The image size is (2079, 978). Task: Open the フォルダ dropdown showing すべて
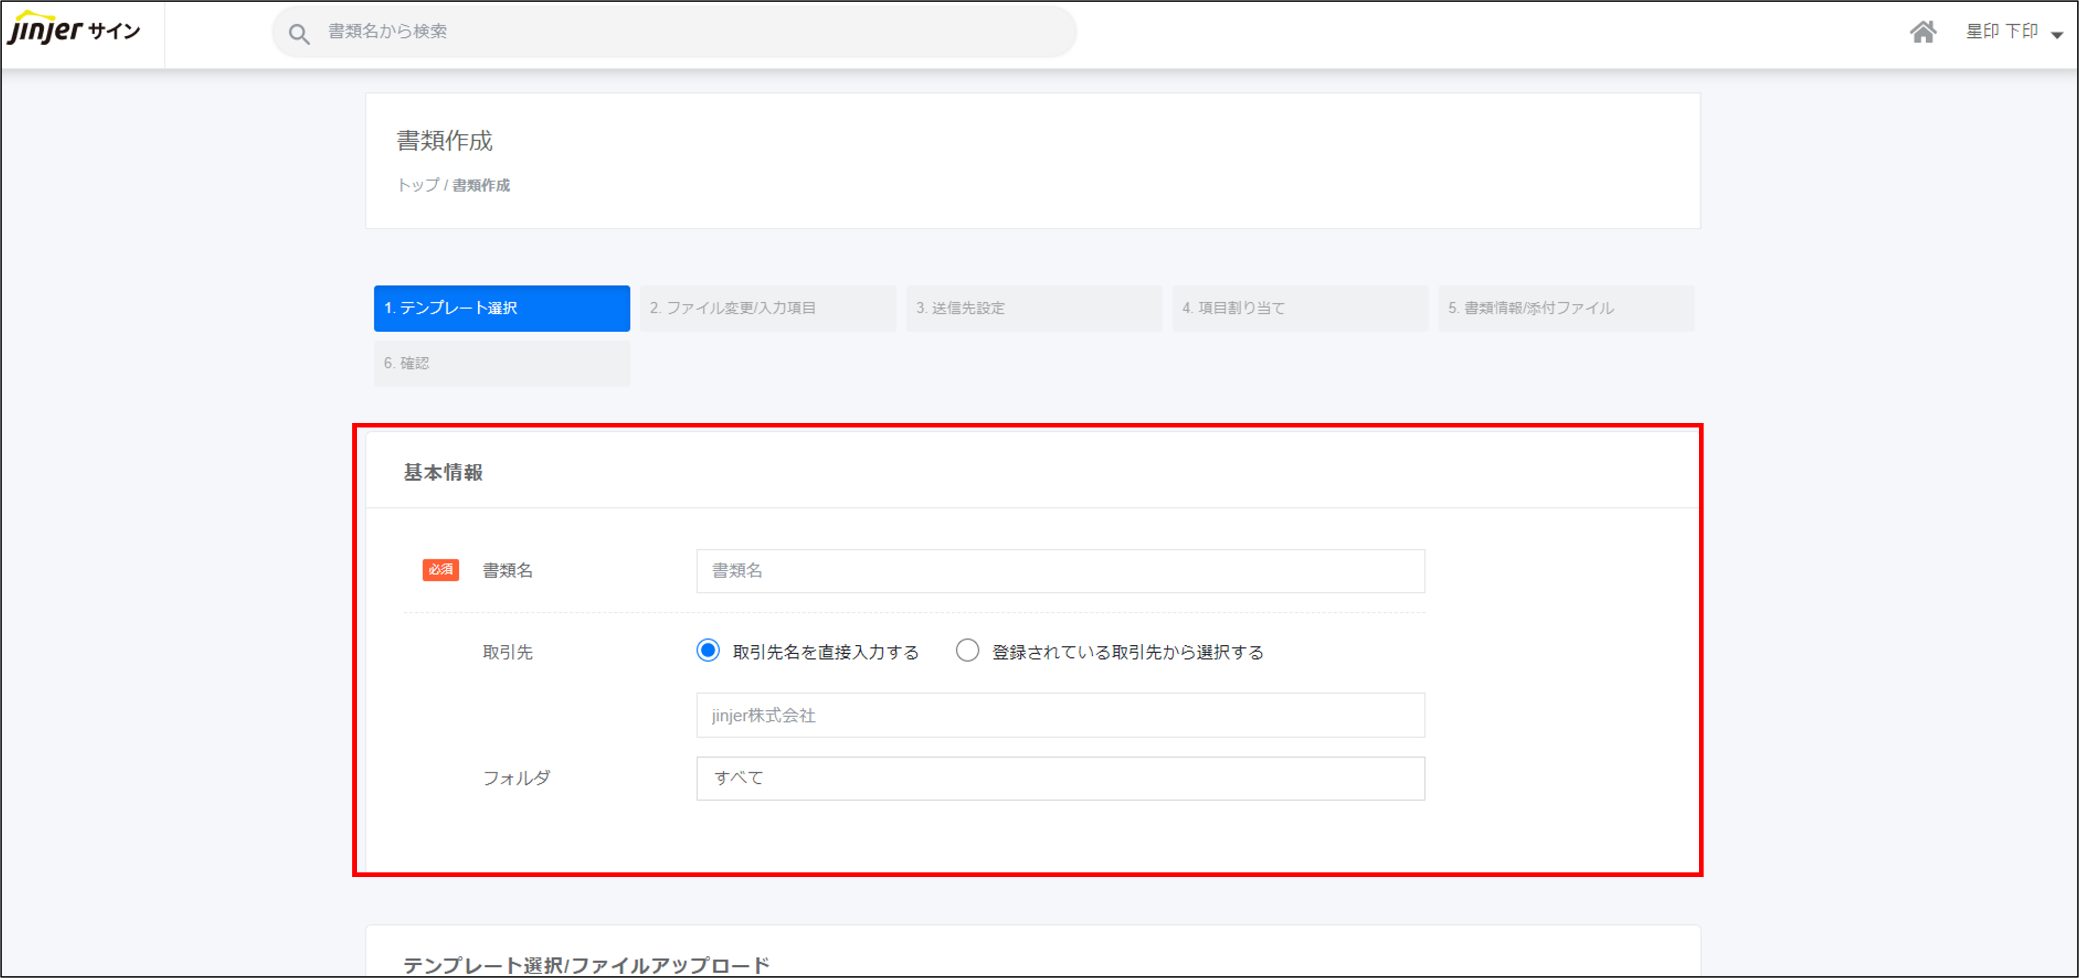point(1060,778)
